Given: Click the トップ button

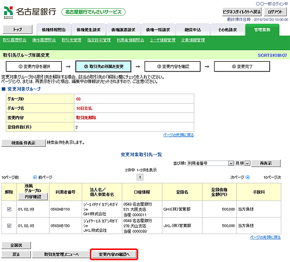Looking at the screenshot, I should coord(18,29).
